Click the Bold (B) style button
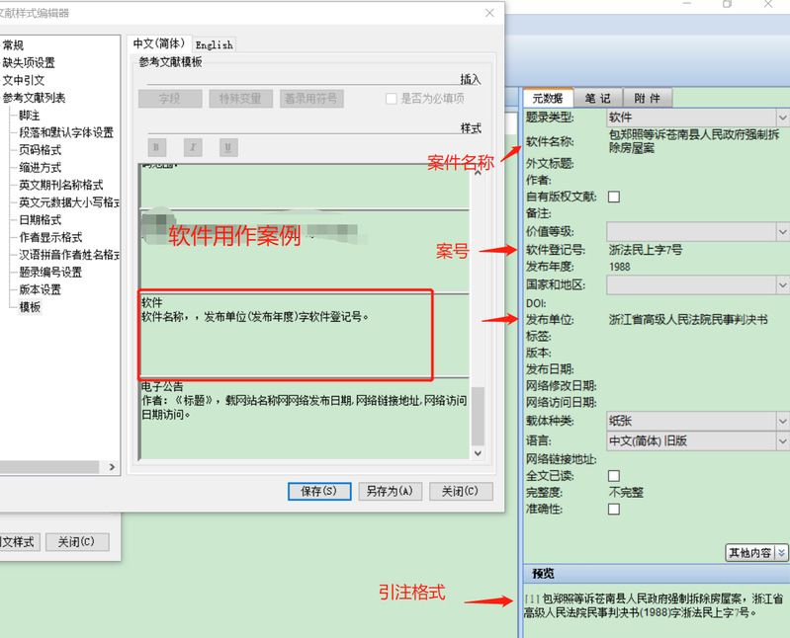 (x=157, y=147)
